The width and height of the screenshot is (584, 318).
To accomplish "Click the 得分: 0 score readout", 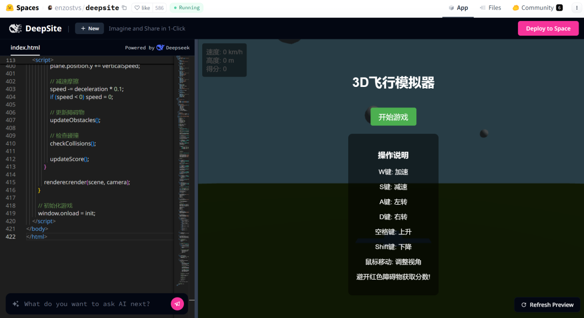I will 216,69.
